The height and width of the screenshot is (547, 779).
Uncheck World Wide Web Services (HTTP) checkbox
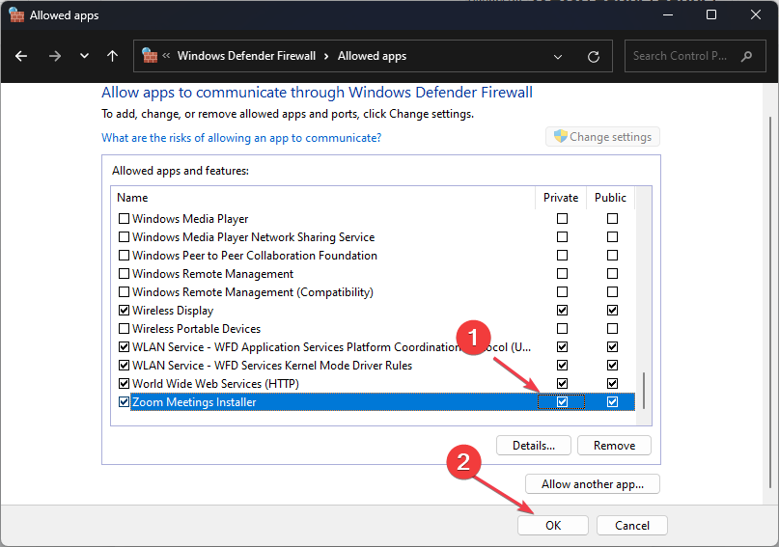(x=125, y=384)
